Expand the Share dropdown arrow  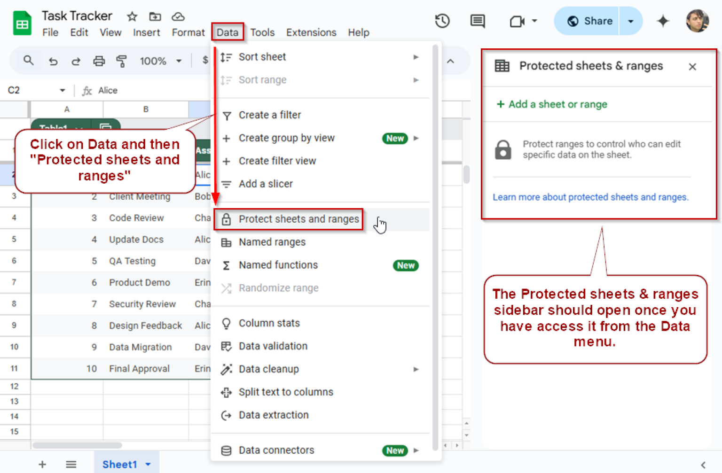coord(630,21)
